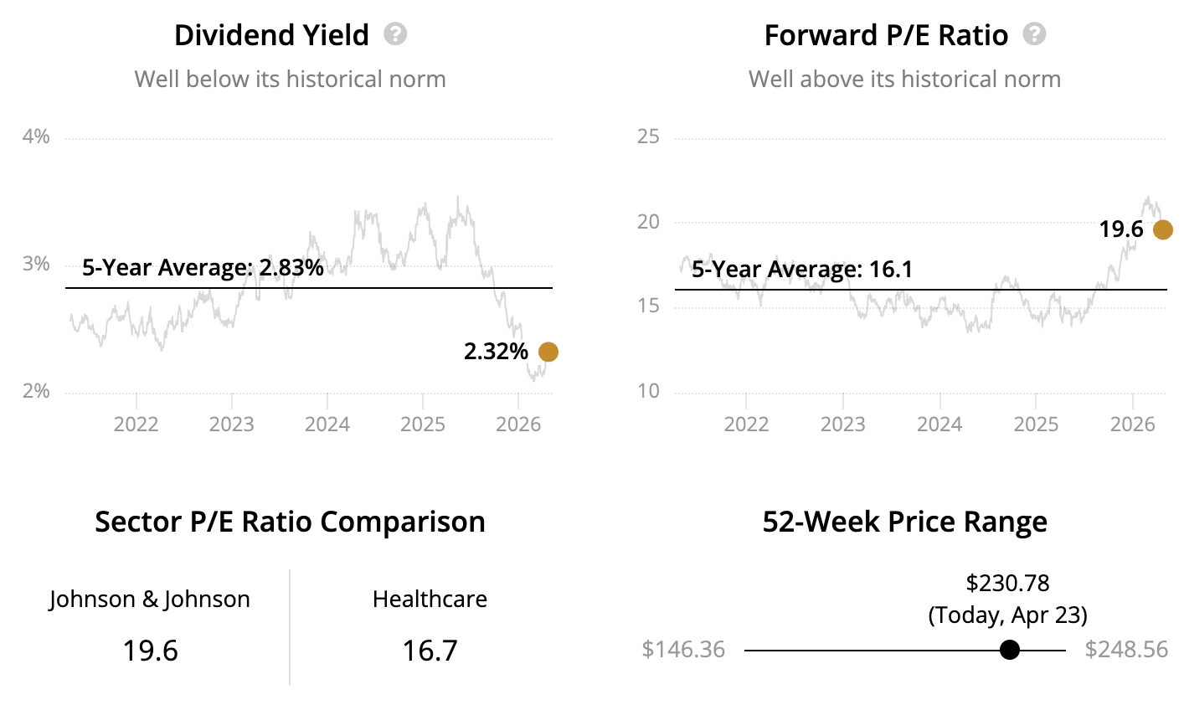Click the Dividend Yield help question-mark icon

tap(395, 34)
